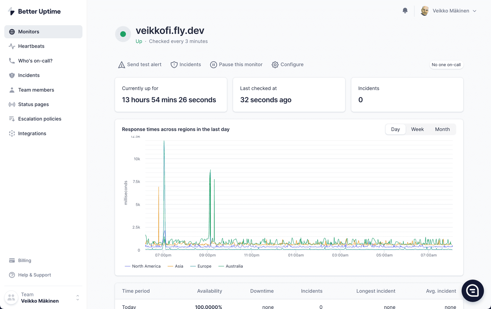This screenshot has width=491, height=309.
Task: Toggle Australia legend series
Action: click(x=230, y=266)
